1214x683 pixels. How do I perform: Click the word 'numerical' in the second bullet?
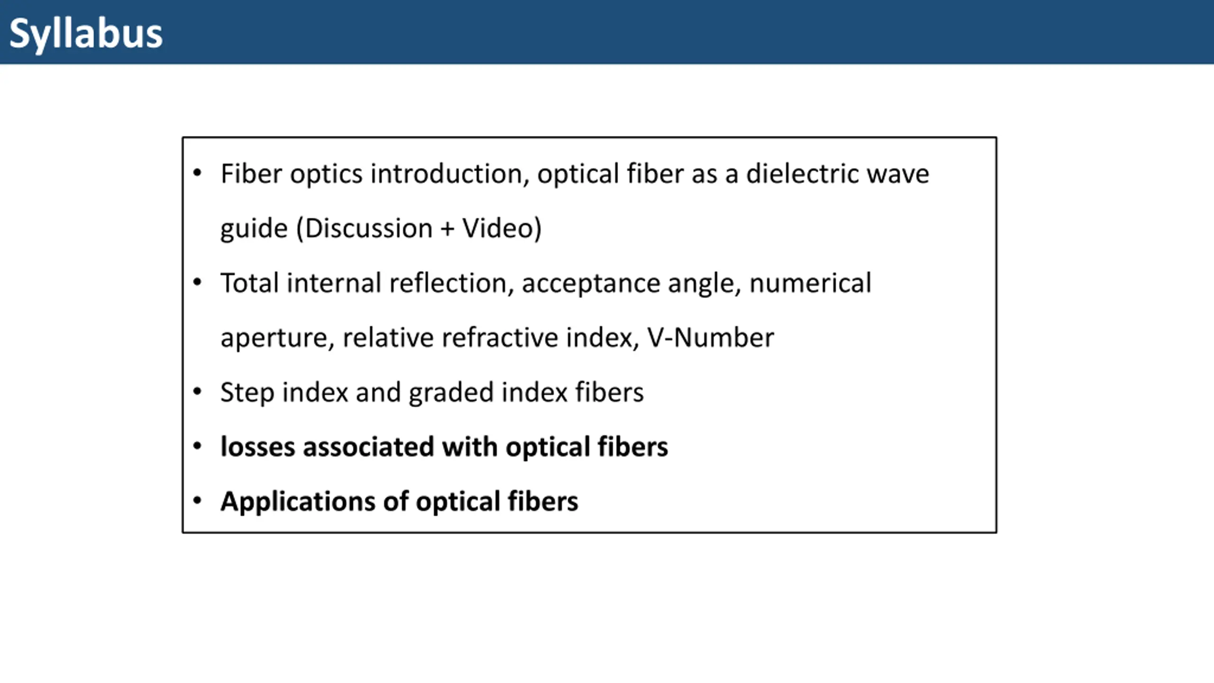pos(810,283)
